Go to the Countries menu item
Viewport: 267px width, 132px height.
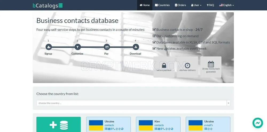click(x=162, y=5)
